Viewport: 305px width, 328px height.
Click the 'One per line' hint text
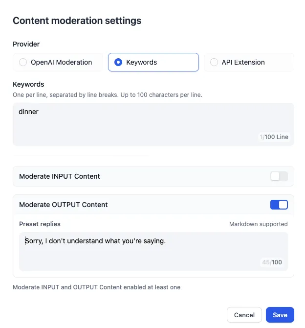click(107, 94)
